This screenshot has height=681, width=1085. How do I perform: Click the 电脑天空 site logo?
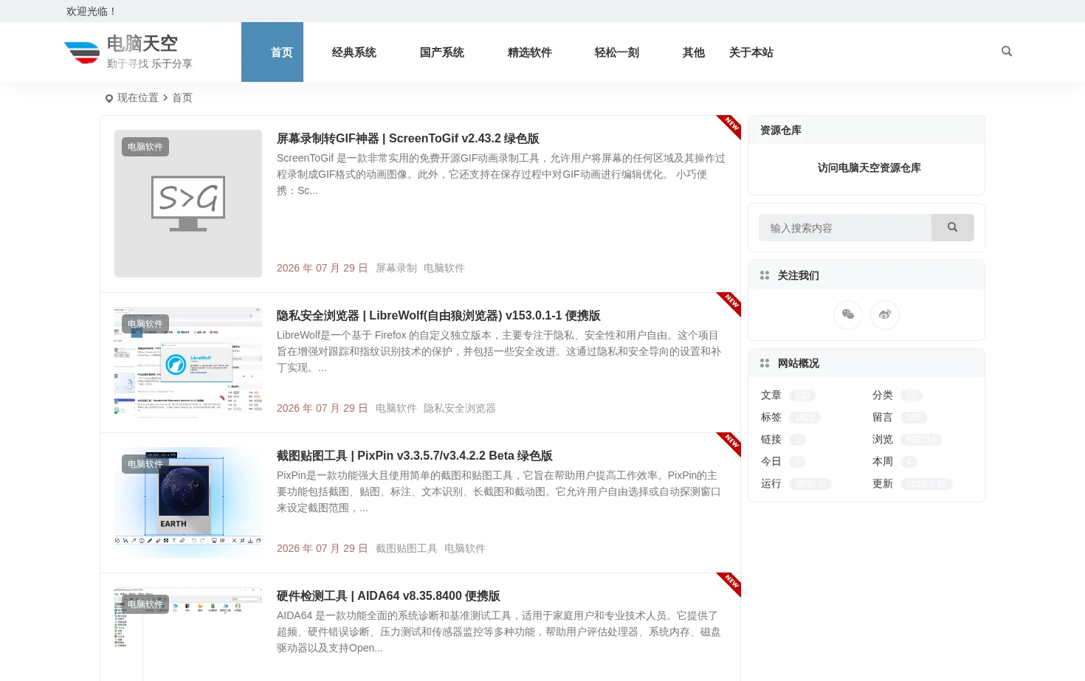(128, 52)
